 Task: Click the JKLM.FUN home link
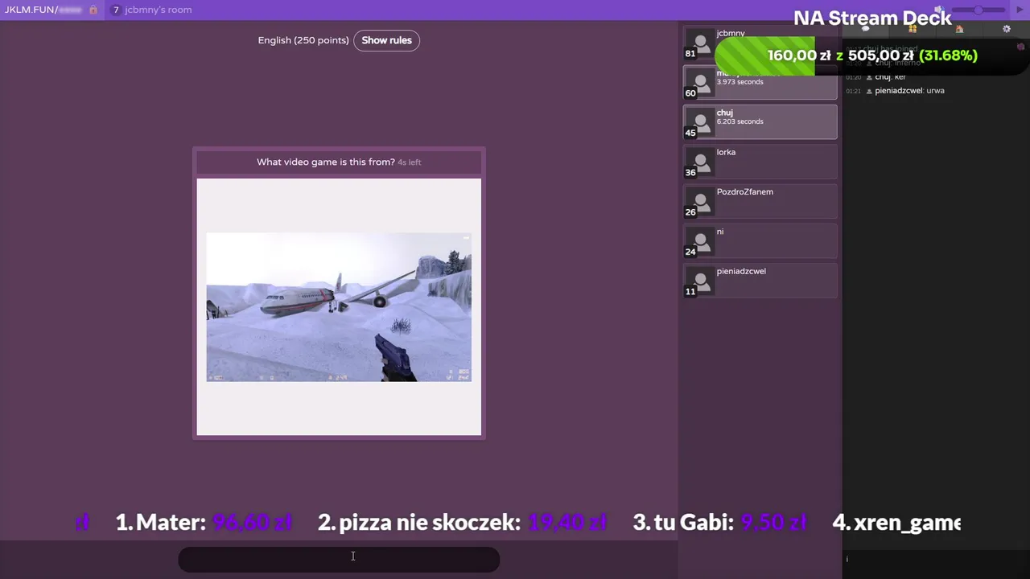coord(43,10)
